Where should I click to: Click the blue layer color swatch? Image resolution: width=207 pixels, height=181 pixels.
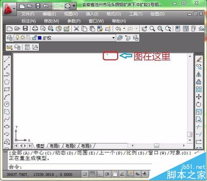[40, 38]
